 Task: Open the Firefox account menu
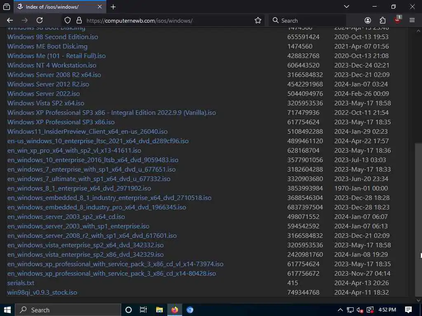(368, 21)
